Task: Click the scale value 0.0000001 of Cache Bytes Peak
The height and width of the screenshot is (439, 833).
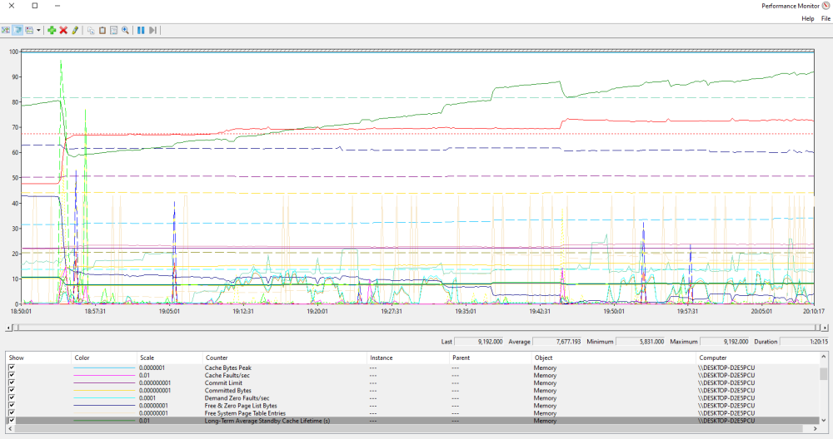Action: (152, 367)
